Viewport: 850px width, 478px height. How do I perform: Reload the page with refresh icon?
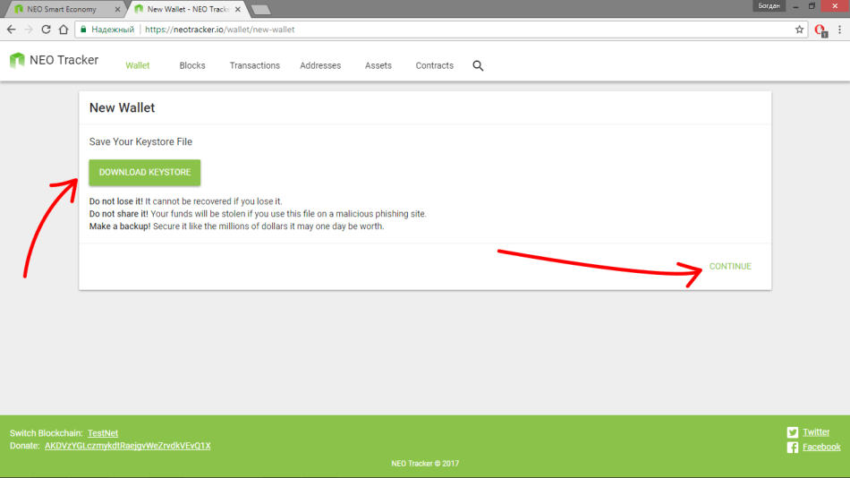coord(46,30)
